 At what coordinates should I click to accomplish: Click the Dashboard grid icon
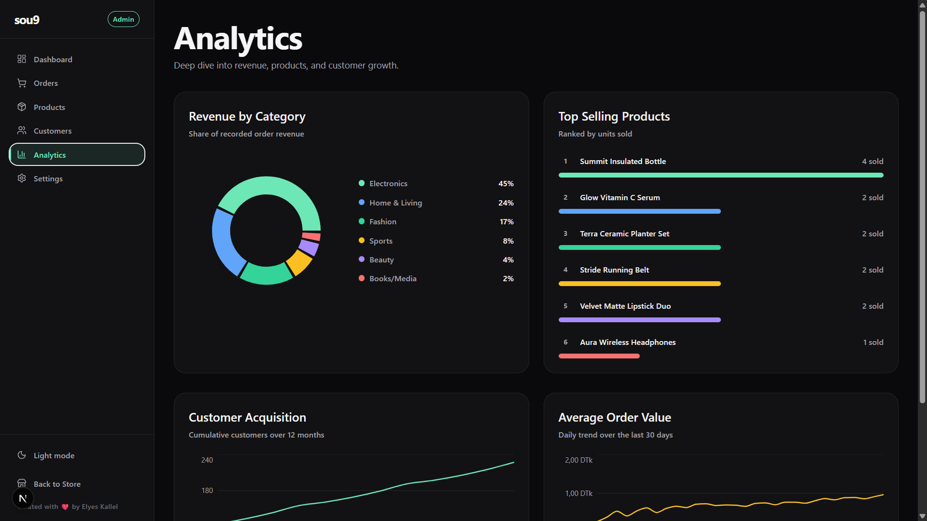coord(22,59)
